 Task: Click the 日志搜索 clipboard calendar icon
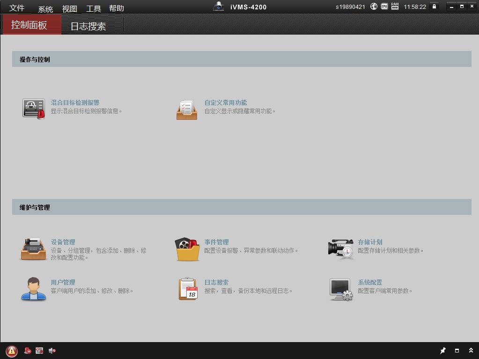[x=188, y=289]
